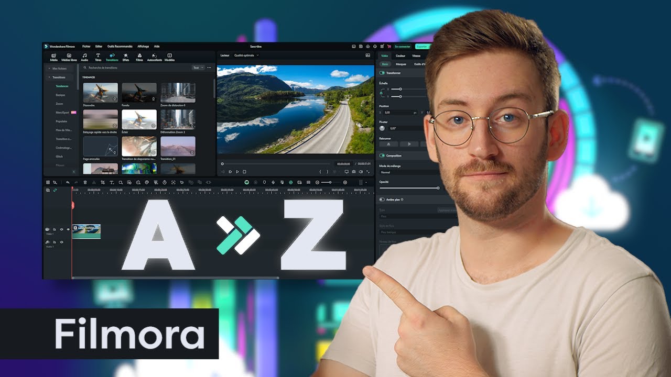This screenshot has height=377, width=671.
Task: Click the player playback progress bar
Action: tap(276, 164)
